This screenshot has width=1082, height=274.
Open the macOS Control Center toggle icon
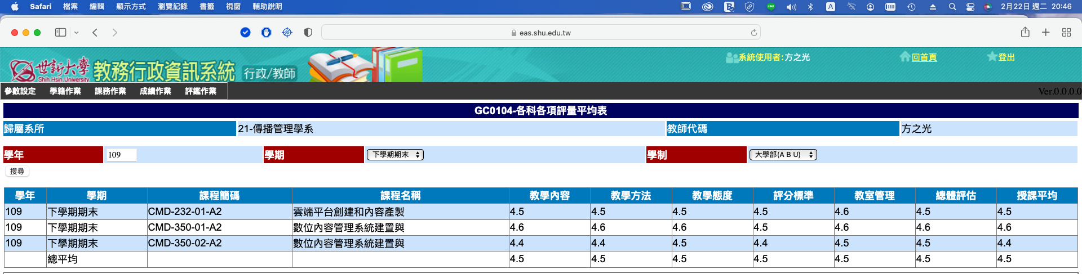coord(970,7)
